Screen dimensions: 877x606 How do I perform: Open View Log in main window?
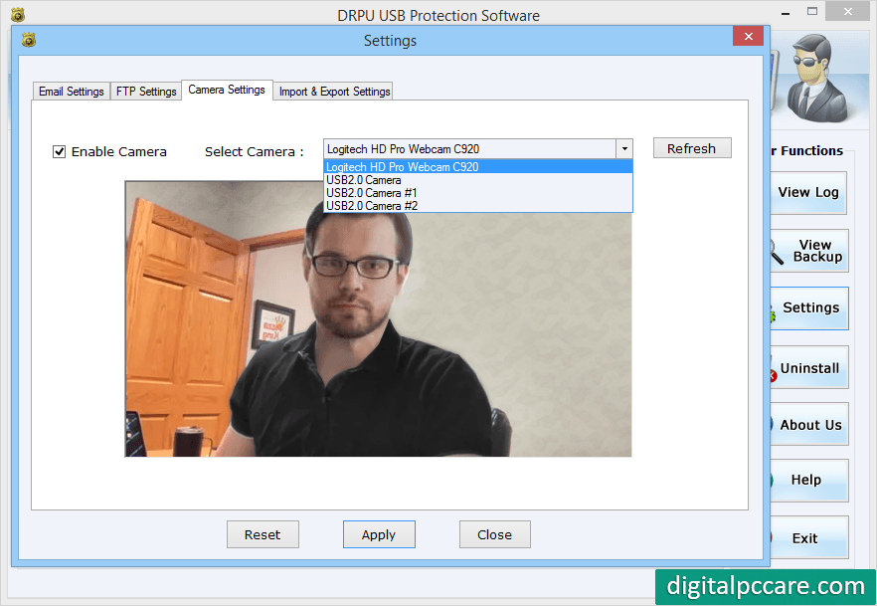[808, 192]
